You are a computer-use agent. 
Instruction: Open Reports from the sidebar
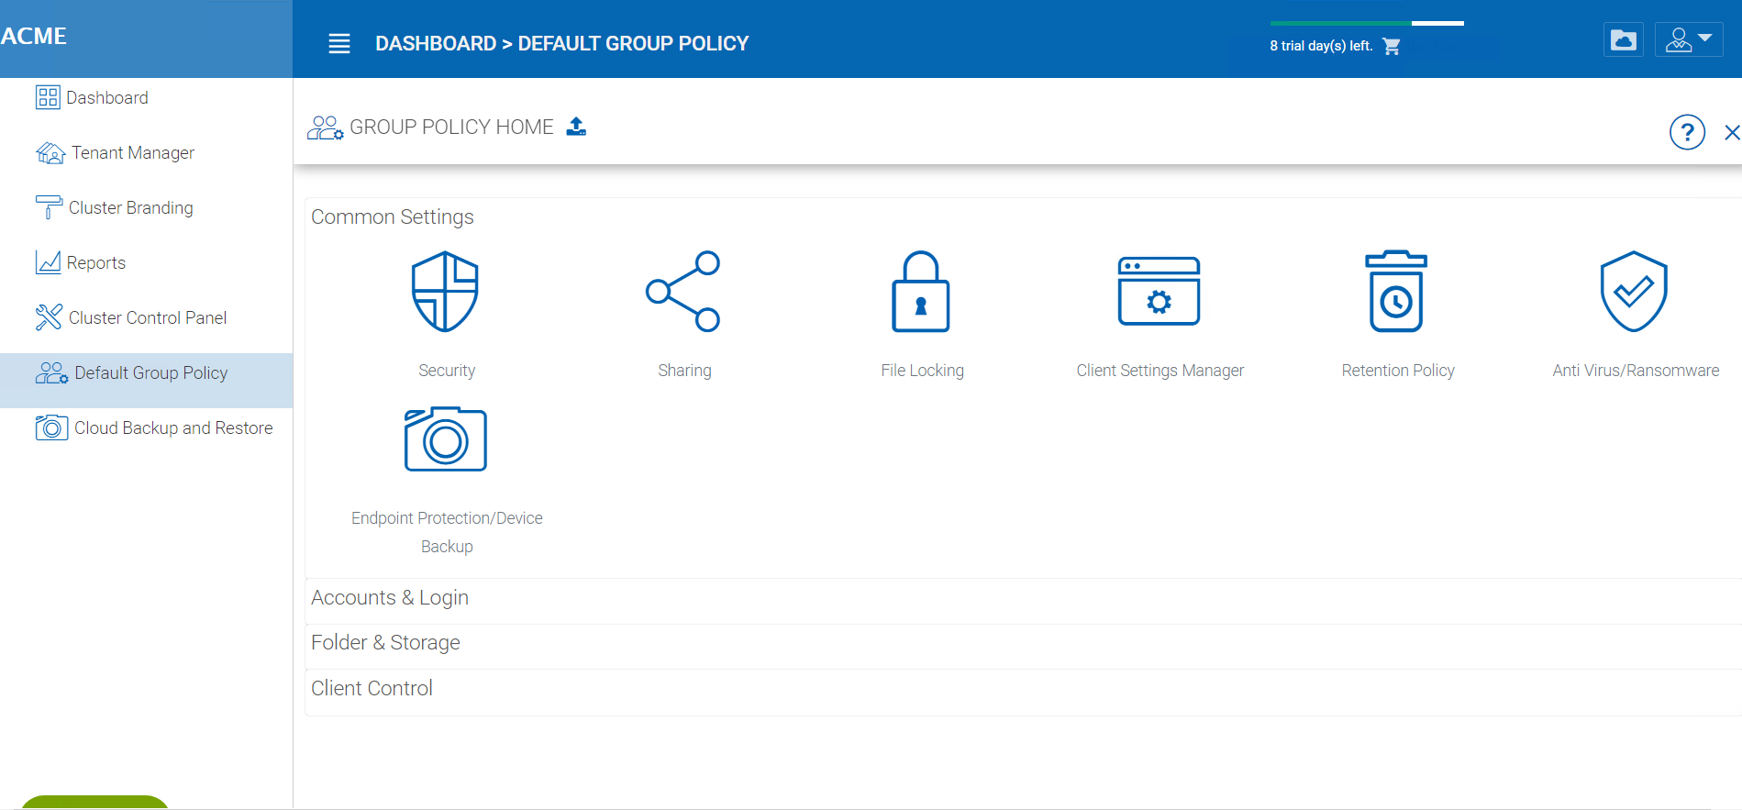click(x=146, y=262)
